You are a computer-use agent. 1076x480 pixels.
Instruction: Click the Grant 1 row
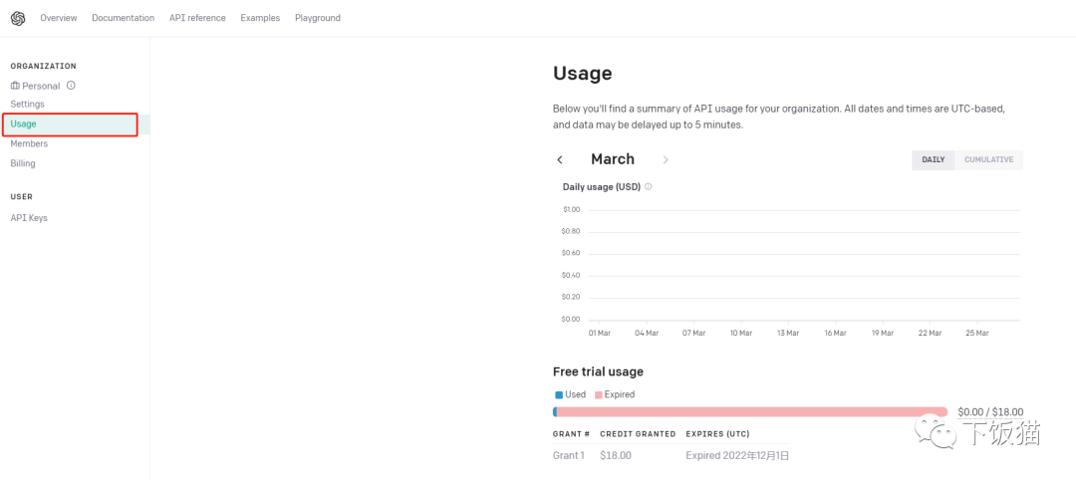click(670, 455)
